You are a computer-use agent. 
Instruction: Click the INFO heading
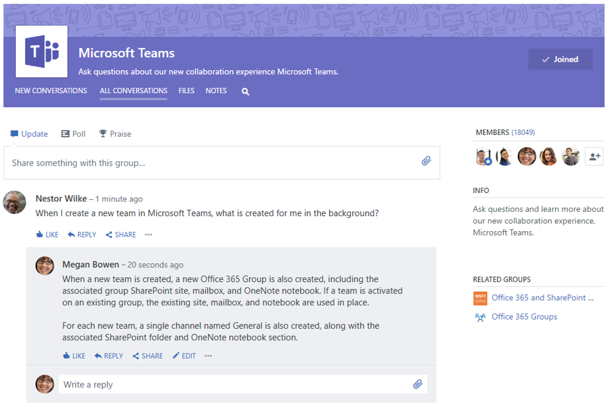[x=481, y=191]
